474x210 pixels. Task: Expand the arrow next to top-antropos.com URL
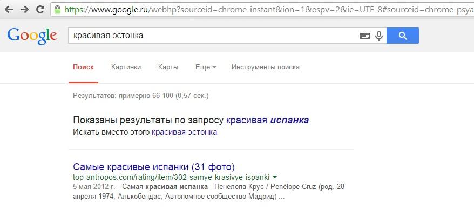click(x=275, y=177)
